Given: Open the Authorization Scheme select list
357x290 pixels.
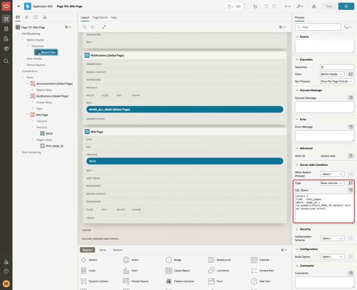Looking at the screenshot, I should point(332,238).
